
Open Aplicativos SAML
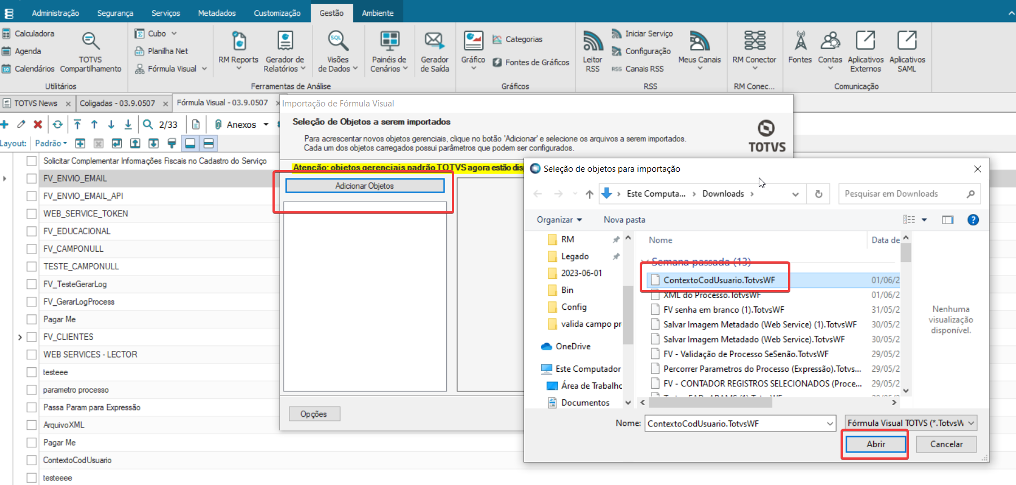pos(907,51)
